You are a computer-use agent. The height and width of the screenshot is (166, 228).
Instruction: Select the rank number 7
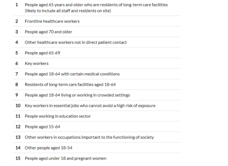click(16, 74)
